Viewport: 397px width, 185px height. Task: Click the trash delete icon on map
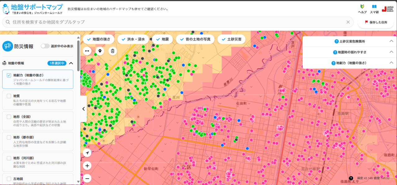coord(113,51)
